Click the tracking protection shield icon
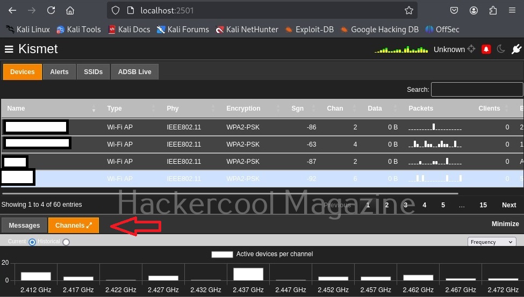The image size is (524, 297). [116, 10]
